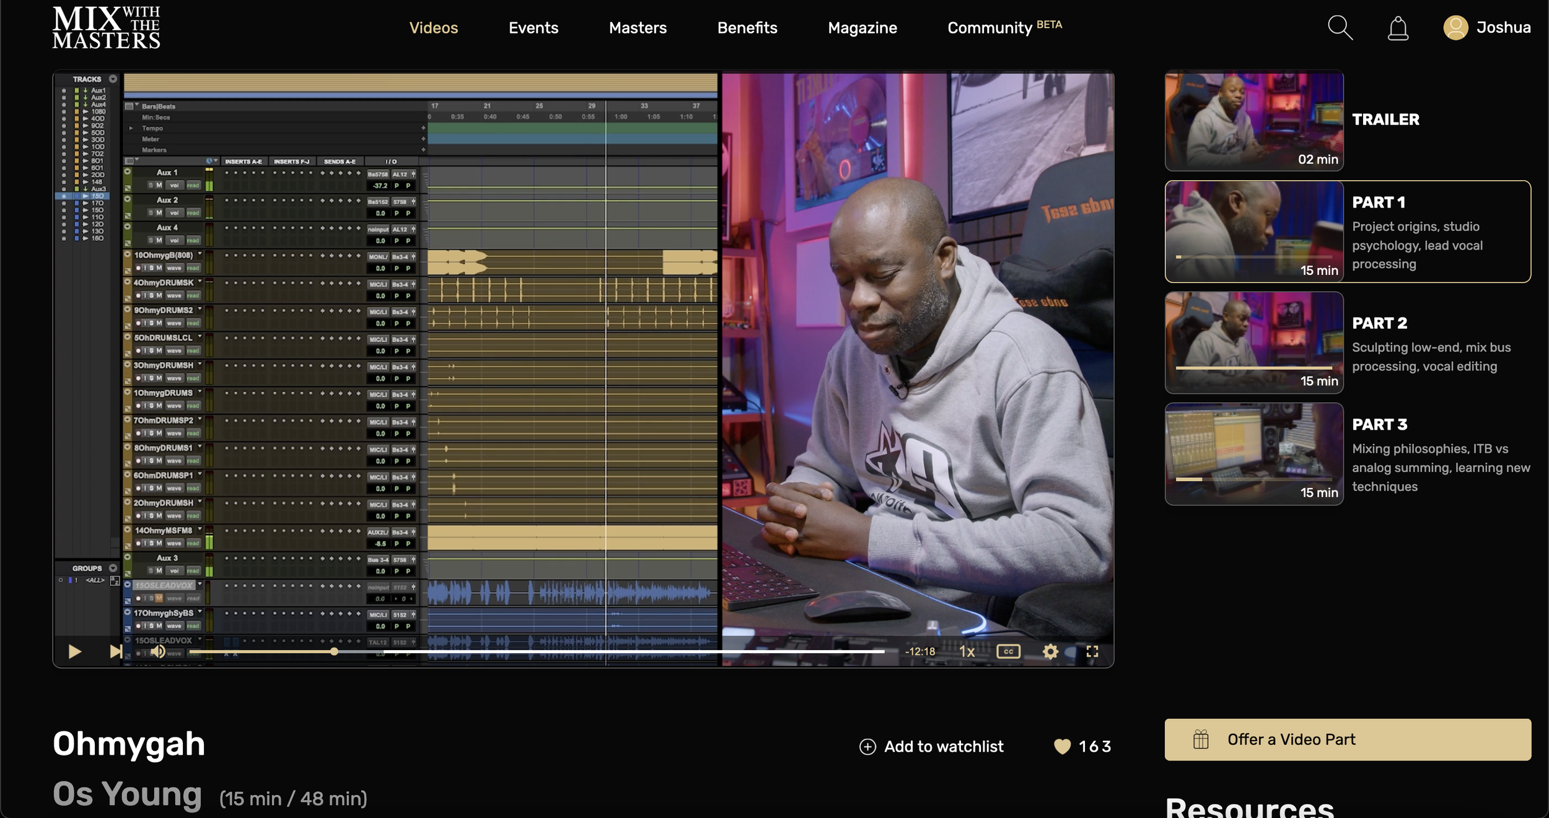Image resolution: width=1549 pixels, height=818 pixels.
Task: Click Joshua's profile avatar
Action: [x=1455, y=28]
